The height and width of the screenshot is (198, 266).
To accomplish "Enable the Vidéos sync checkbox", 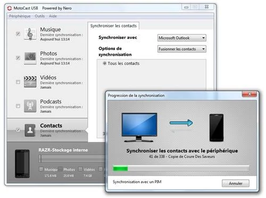I will 18,82.
